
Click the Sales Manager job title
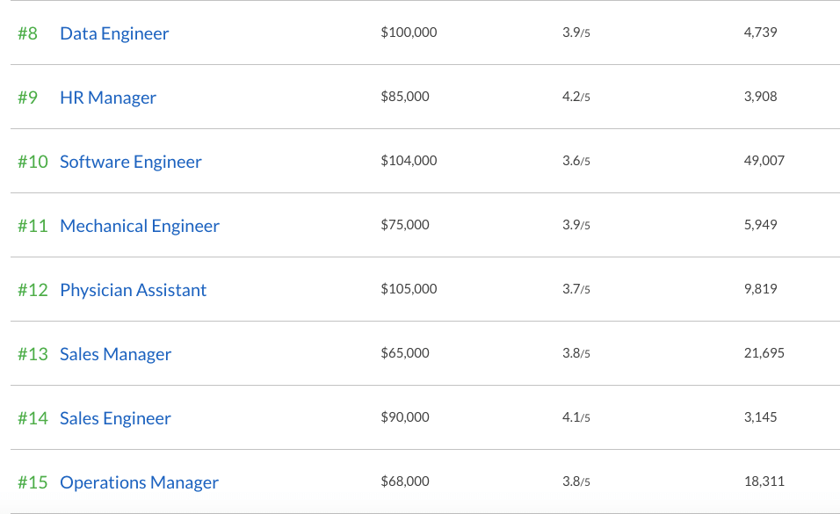pyautogui.click(x=115, y=354)
